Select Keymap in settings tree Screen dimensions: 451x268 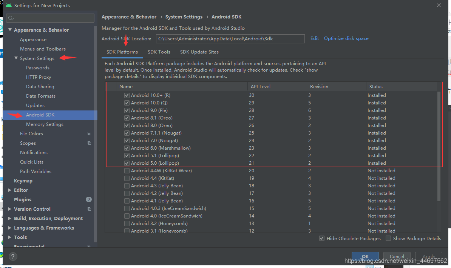coord(23,181)
